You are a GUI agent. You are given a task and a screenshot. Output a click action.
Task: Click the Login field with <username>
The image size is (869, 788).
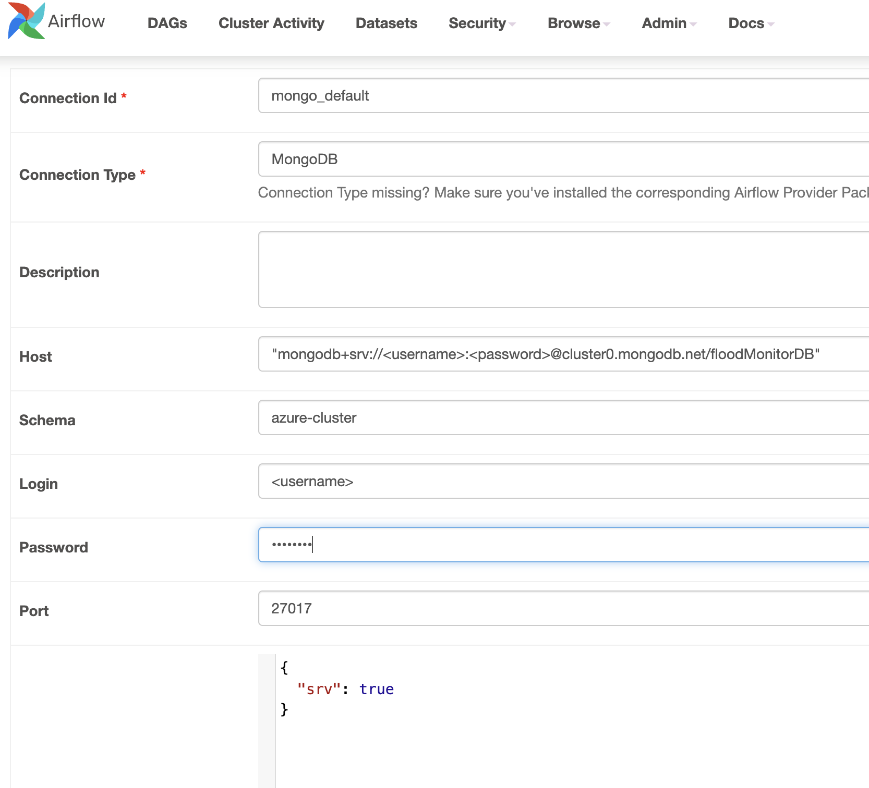tap(563, 481)
